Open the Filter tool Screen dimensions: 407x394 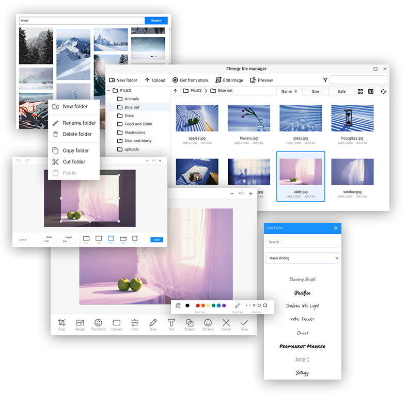click(x=135, y=324)
